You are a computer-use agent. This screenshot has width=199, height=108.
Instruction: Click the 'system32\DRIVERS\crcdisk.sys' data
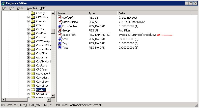point(137,35)
